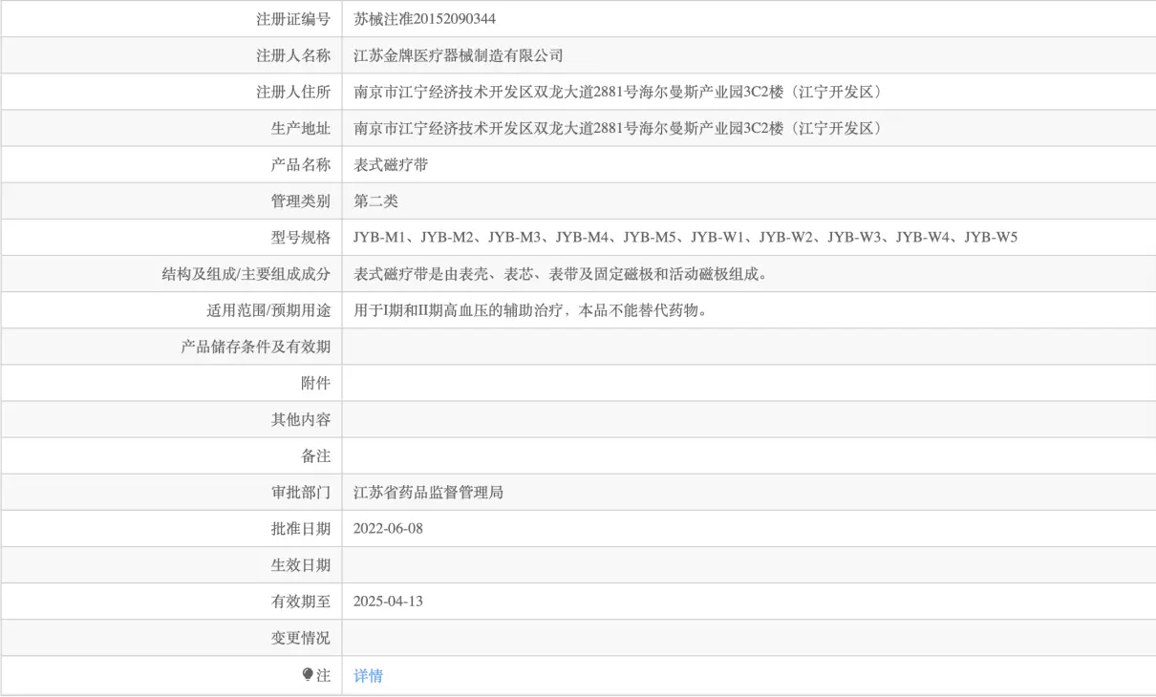Click the 产品储存条件及有效期 label

[256, 347]
